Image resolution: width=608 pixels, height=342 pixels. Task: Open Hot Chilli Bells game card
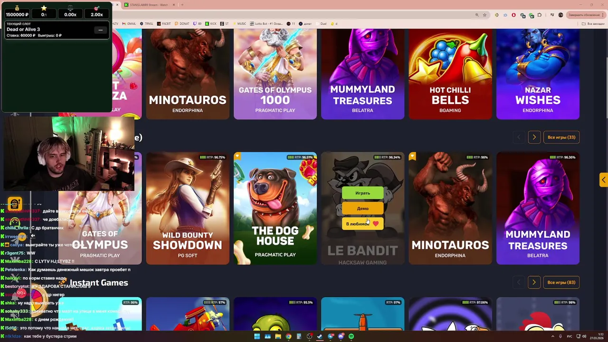[x=450, y=74]
